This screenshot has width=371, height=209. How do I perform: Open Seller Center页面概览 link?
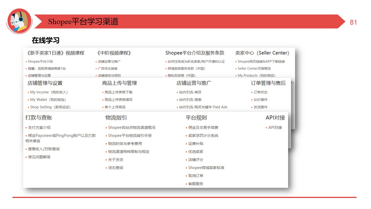(254, 69)
